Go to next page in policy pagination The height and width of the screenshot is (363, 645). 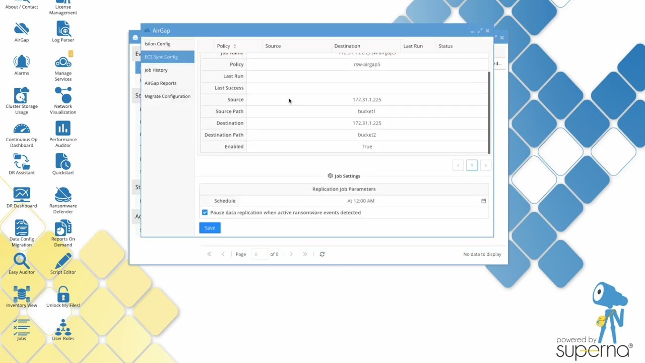coord(486,165)
